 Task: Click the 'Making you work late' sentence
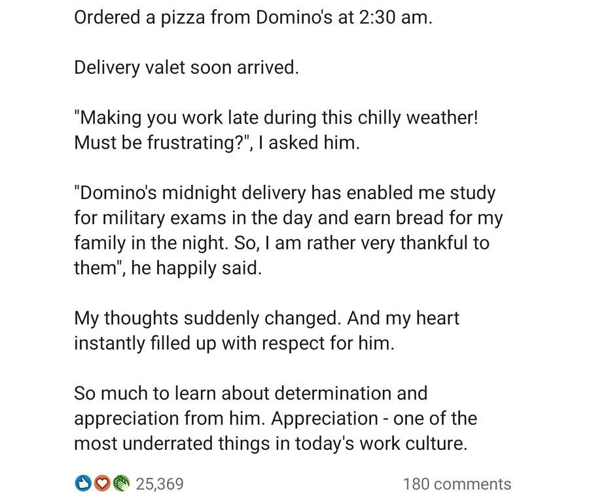point(278,119)
